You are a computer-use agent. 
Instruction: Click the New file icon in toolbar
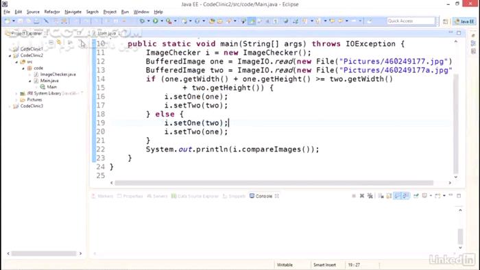(8, 21)
